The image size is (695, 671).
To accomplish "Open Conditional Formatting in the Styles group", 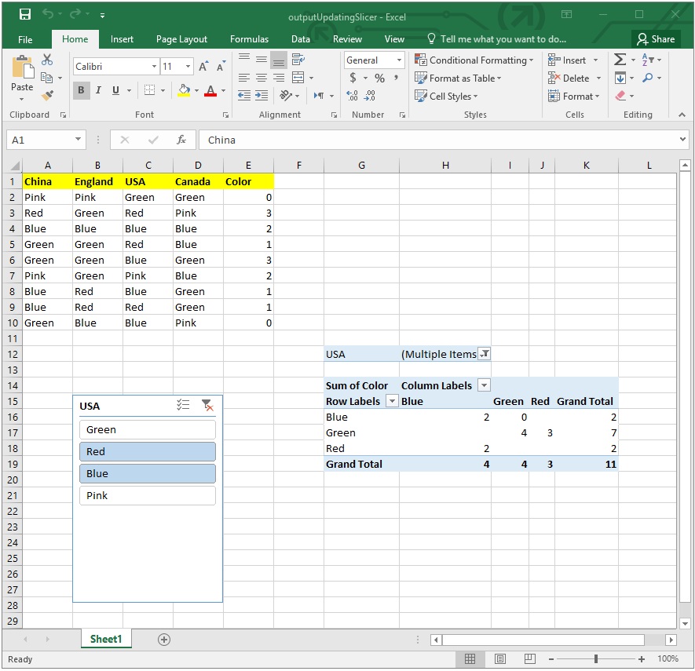I will click(x=471, y=60).
